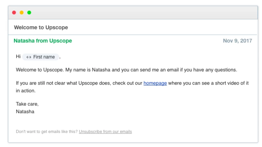
Task: Select sender Natasha from Upscope
Action: (x=43, y=41)
